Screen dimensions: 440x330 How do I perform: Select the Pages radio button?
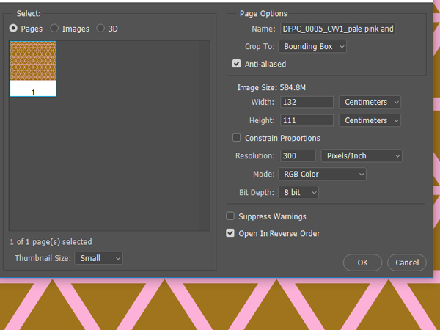point(13,29)
